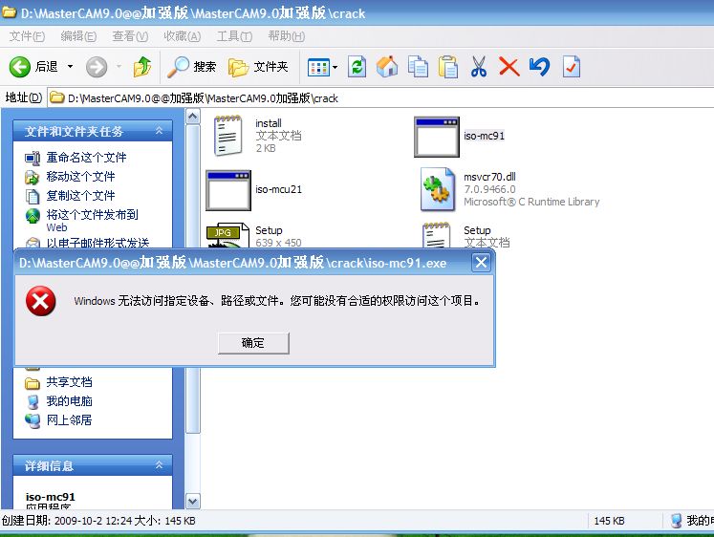Click the Paste clipboard toolbar icon
The image size is (714, 537).
pos(447,67)
